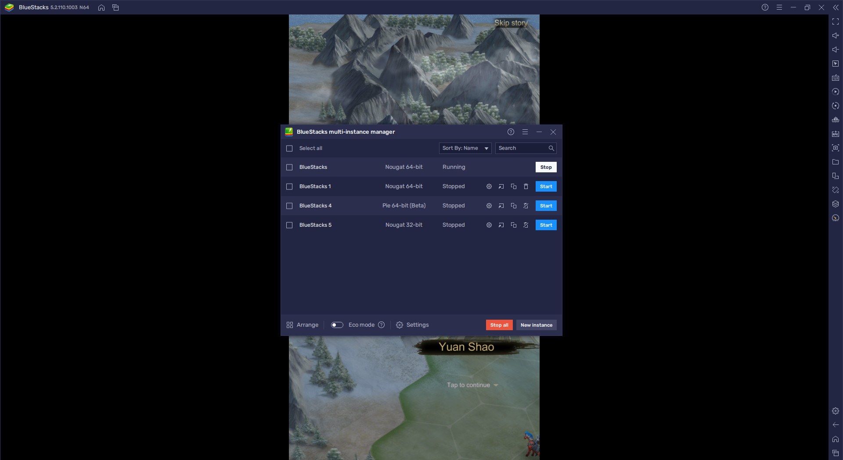
Task: Click Arrange in manager footer
Action: click(x=302, y=325)
